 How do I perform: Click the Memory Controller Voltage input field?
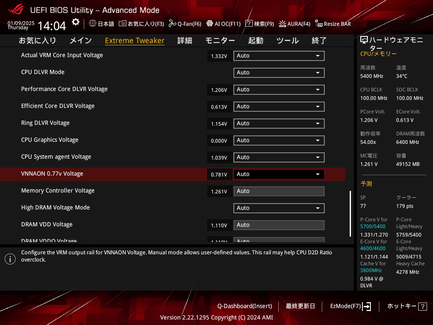click(279, 191)
